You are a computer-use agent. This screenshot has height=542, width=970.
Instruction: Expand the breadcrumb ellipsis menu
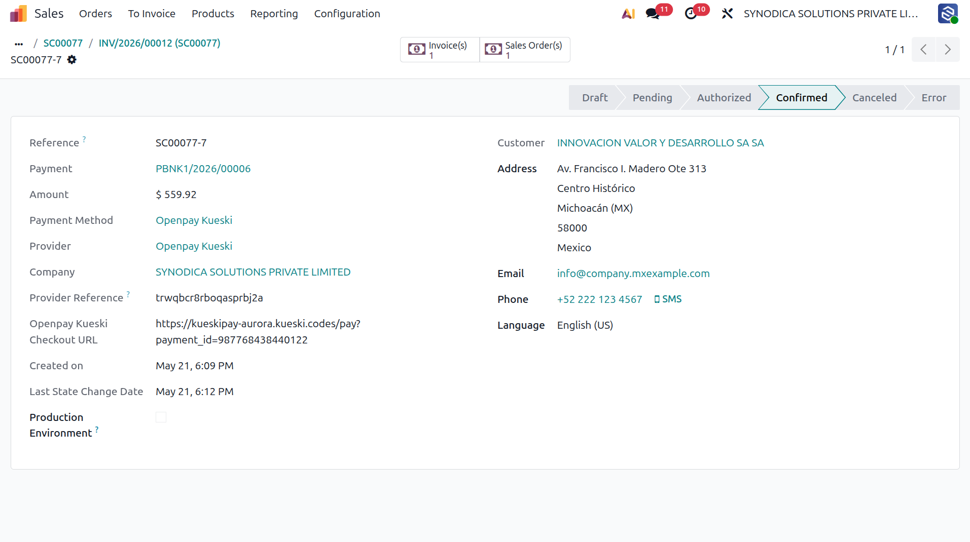(19, 44)
